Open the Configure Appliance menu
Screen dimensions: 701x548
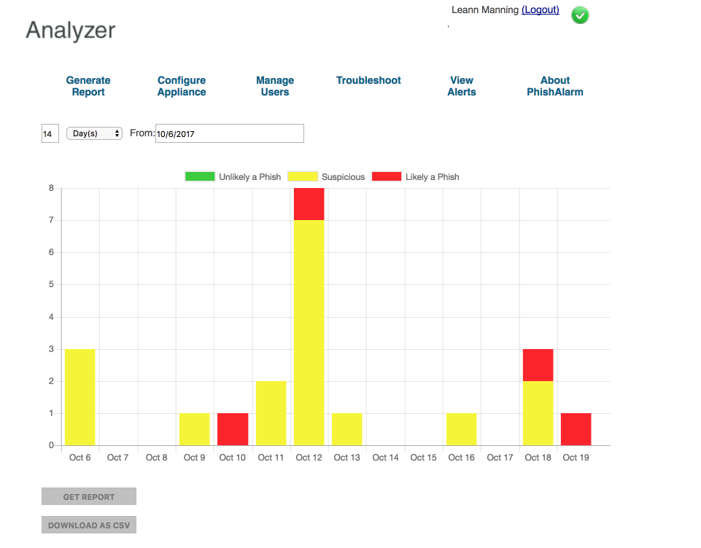(182, 86)
